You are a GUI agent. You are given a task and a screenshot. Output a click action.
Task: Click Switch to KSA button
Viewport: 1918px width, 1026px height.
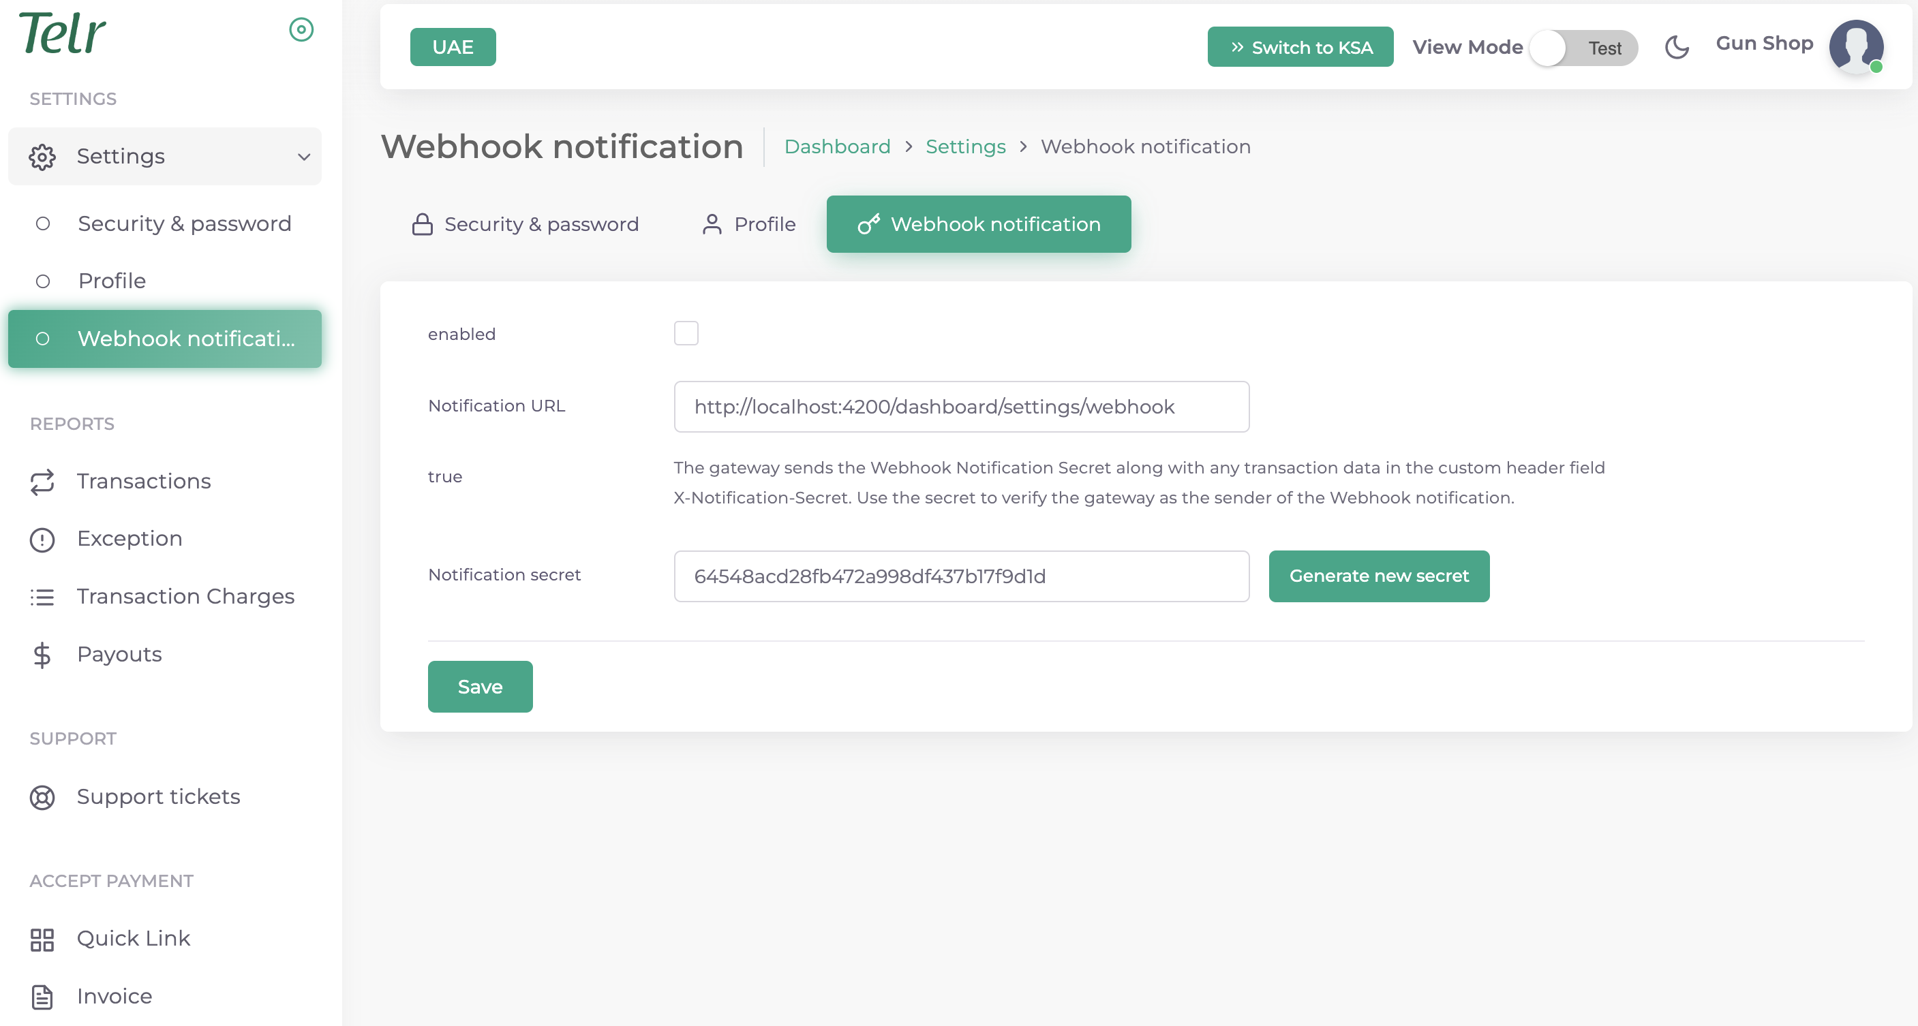point(1300,47)
